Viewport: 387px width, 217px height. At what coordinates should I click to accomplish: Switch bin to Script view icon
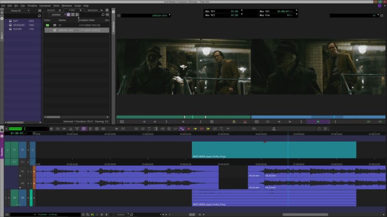77,15
